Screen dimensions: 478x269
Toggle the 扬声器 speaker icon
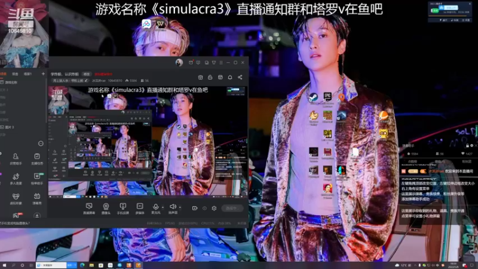173,207
